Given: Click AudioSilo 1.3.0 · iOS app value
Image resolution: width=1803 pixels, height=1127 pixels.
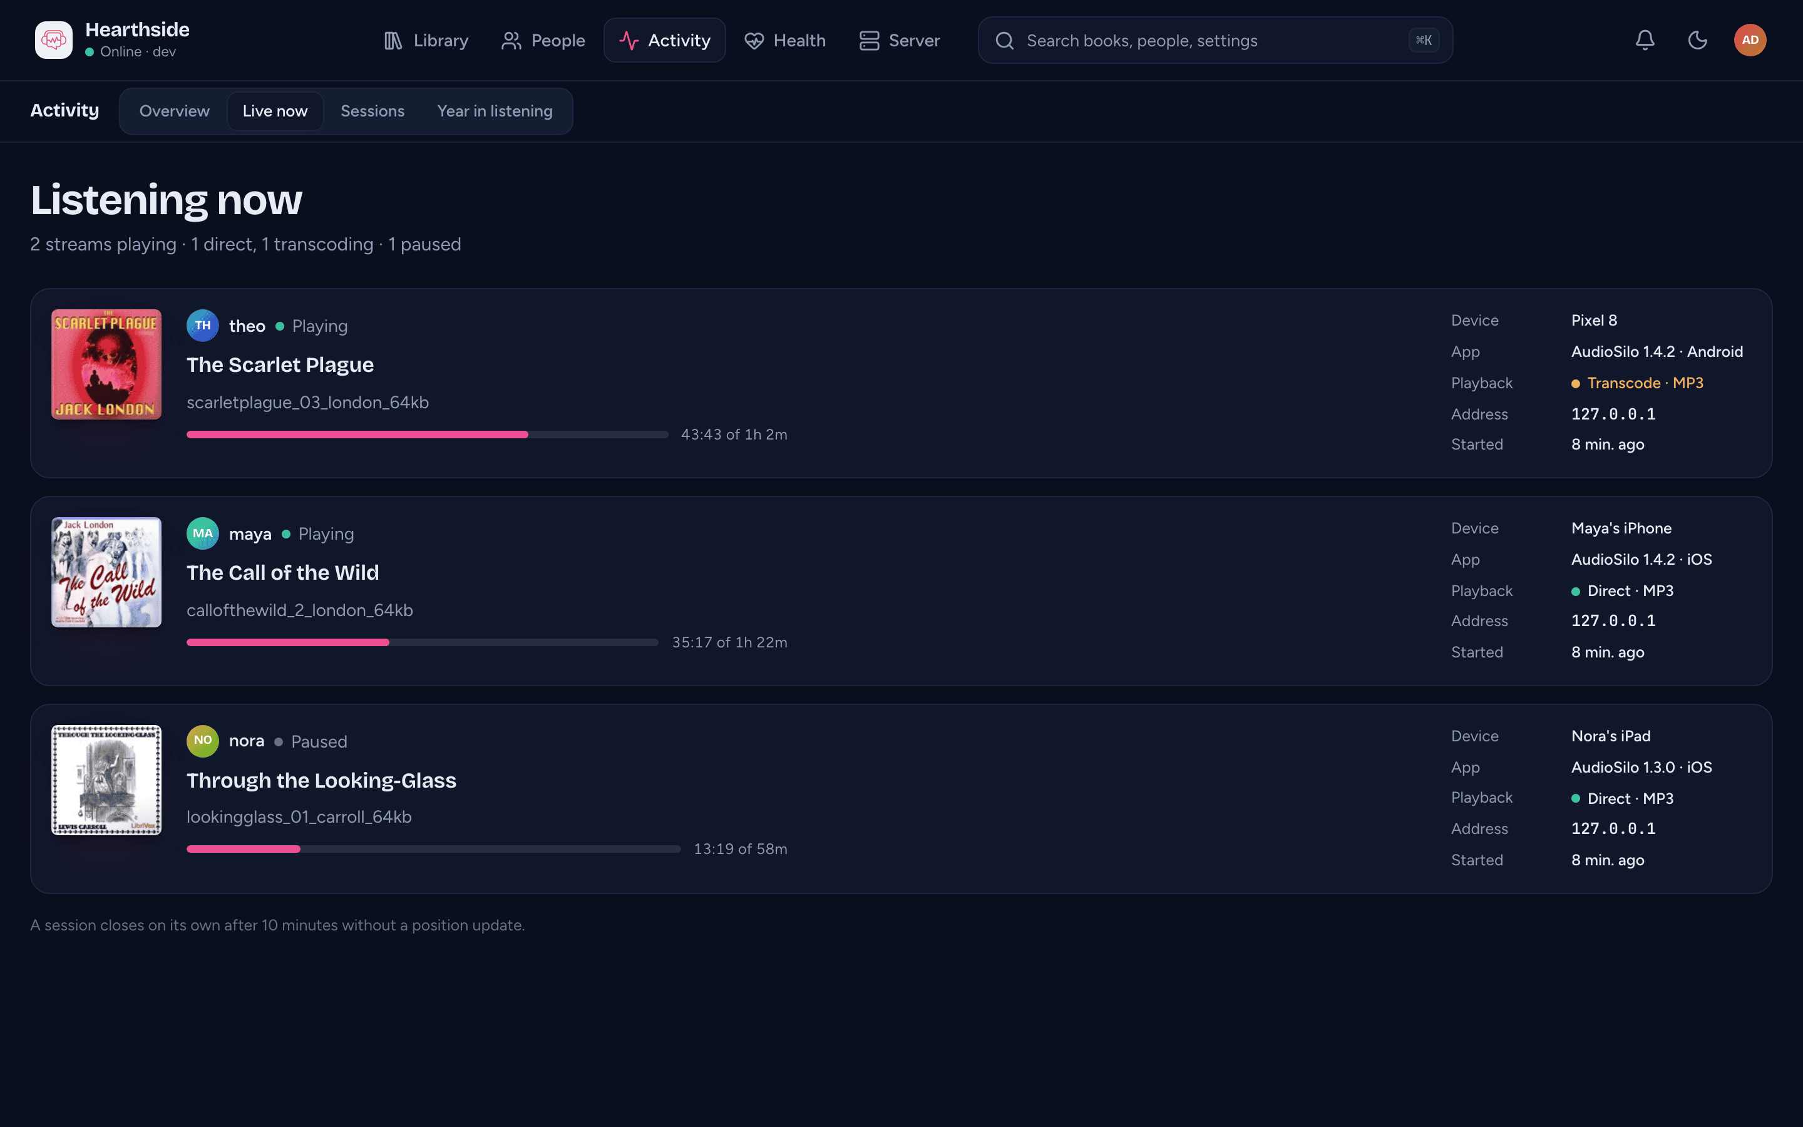Looking at the screenshot, I should point(1641,768).
